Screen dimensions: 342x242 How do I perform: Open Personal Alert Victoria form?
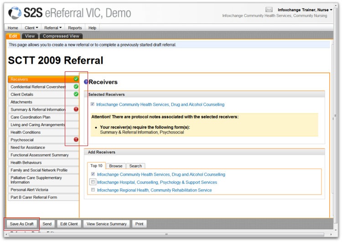coord(43,190)
